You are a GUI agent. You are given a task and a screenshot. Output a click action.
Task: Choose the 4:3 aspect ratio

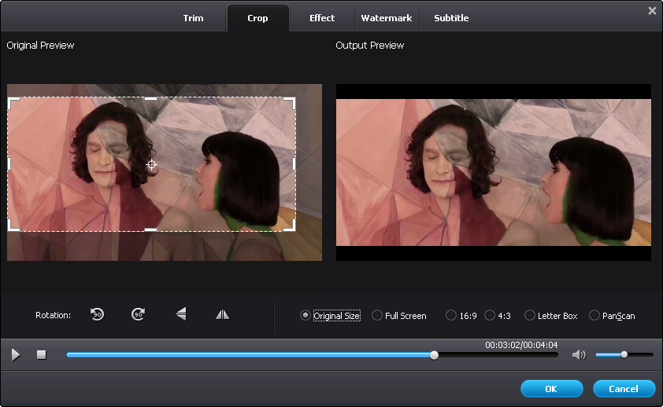pos(490,316)
